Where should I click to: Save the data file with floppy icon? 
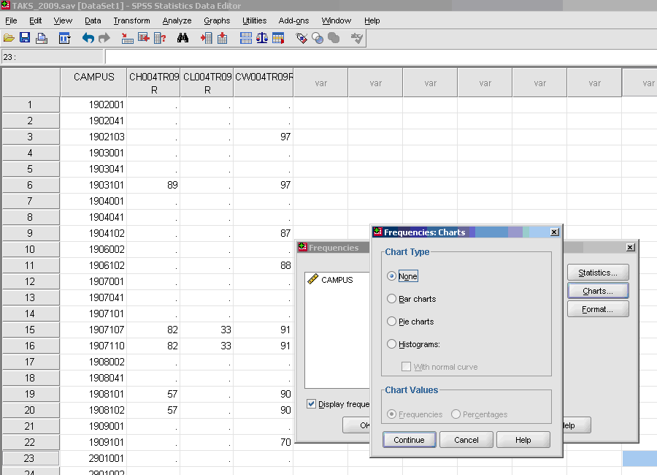pyautogui.click(x=25, y=38)
